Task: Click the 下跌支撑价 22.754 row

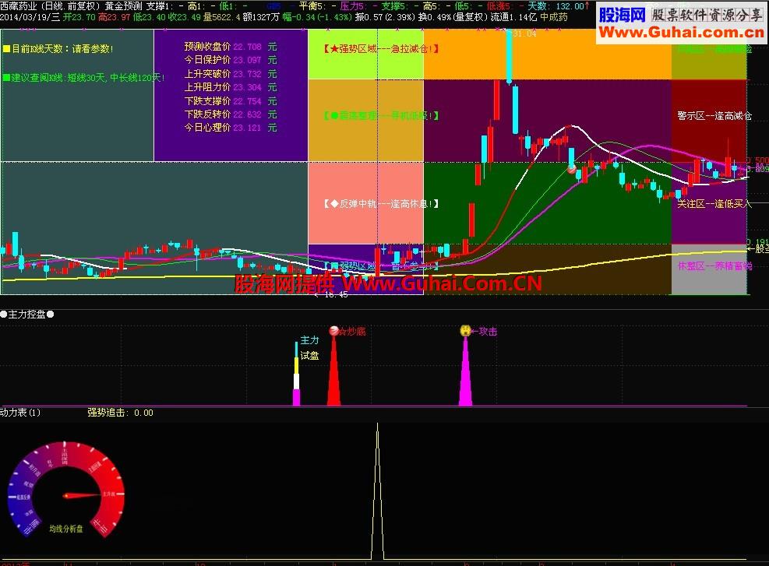Action: [231, 100]
